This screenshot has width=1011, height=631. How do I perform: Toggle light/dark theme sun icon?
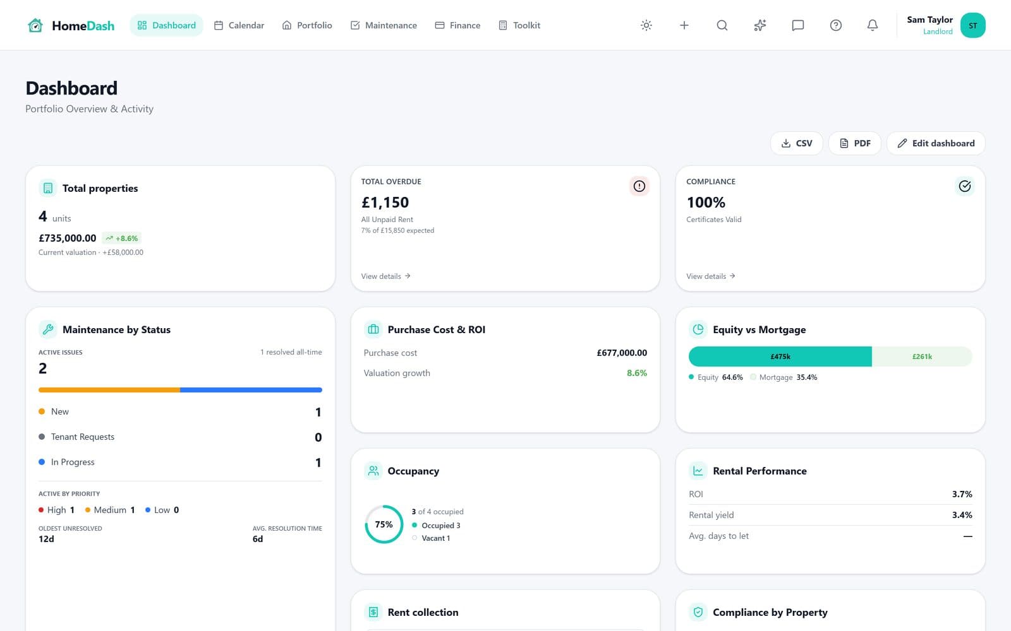click(x=646, y=25)
